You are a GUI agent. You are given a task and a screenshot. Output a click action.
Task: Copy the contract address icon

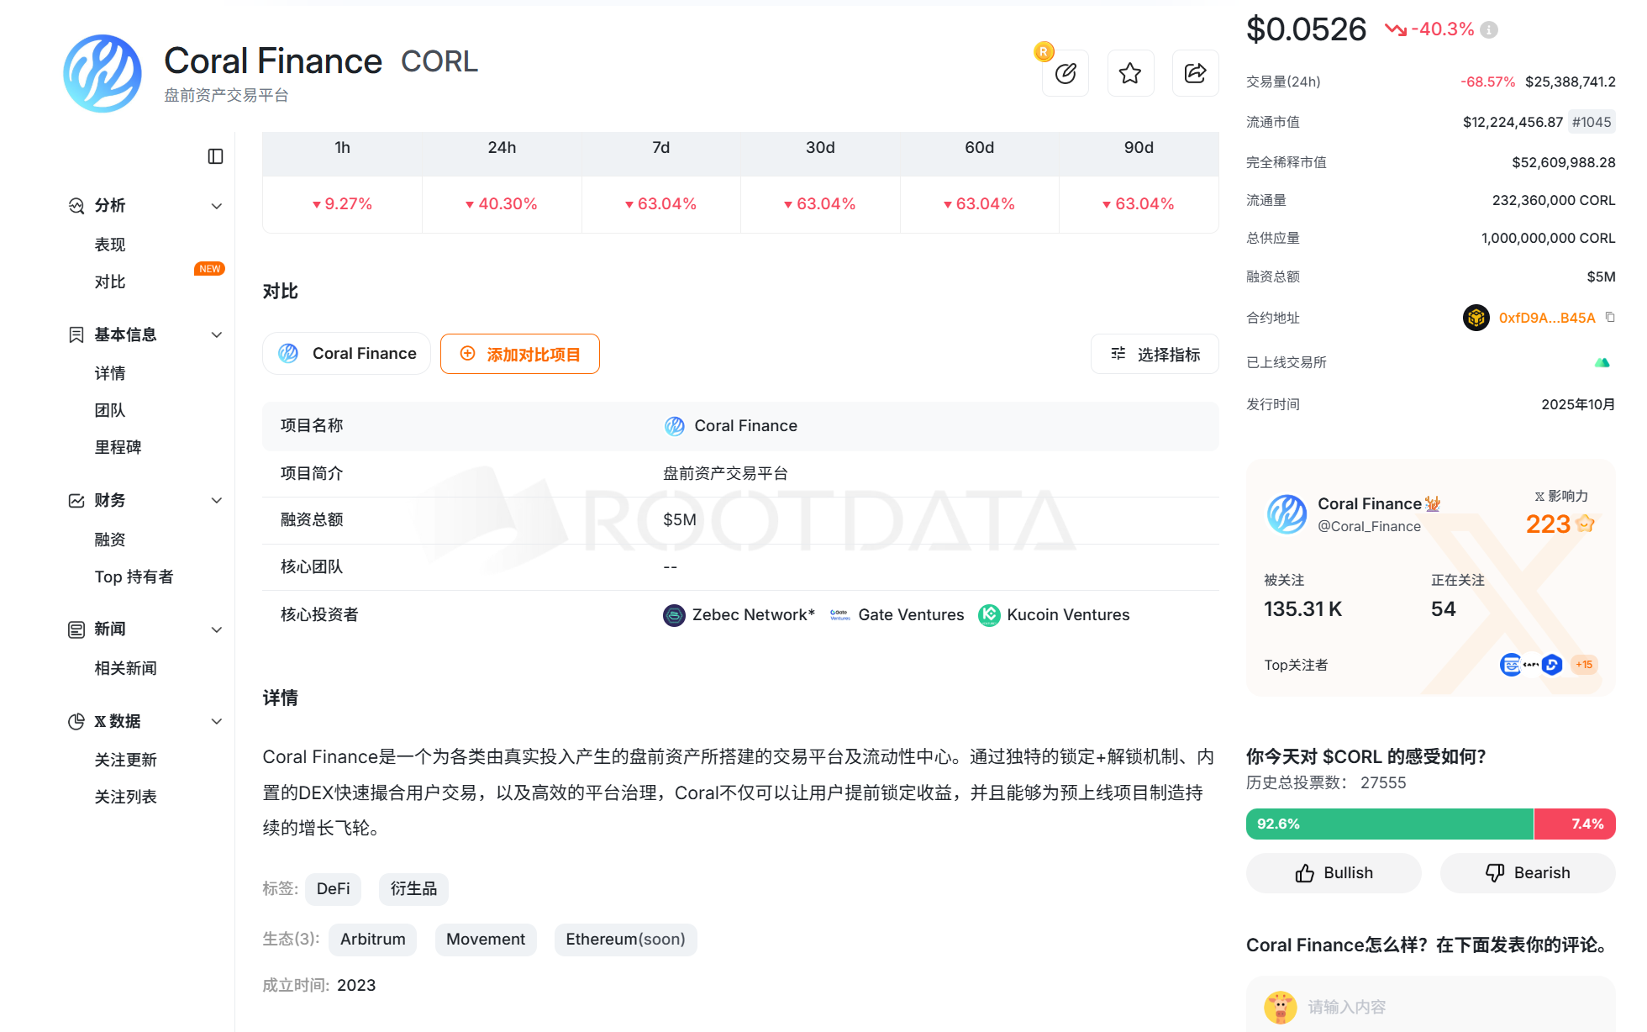[x=1610, y=317]
